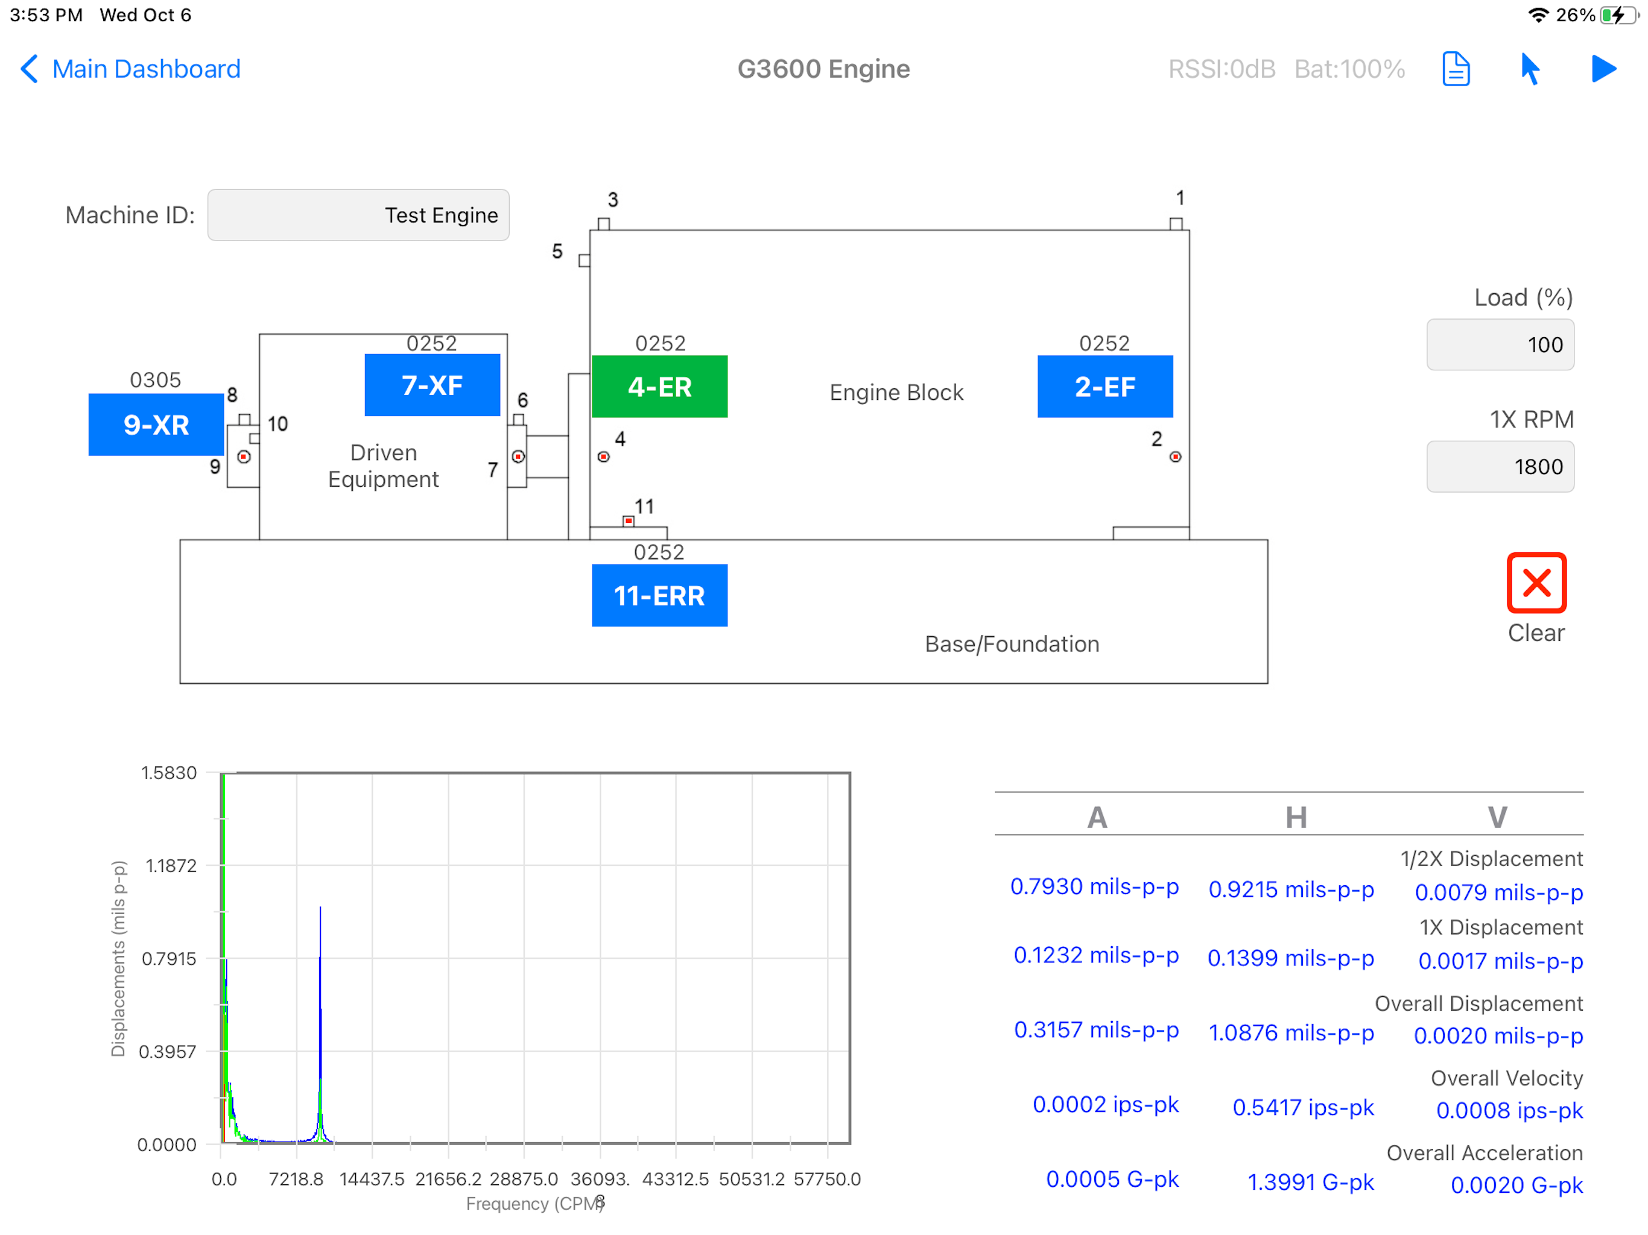Open the document report icon
This screenshot has height=1235, width=1648.
point(1455,69)
